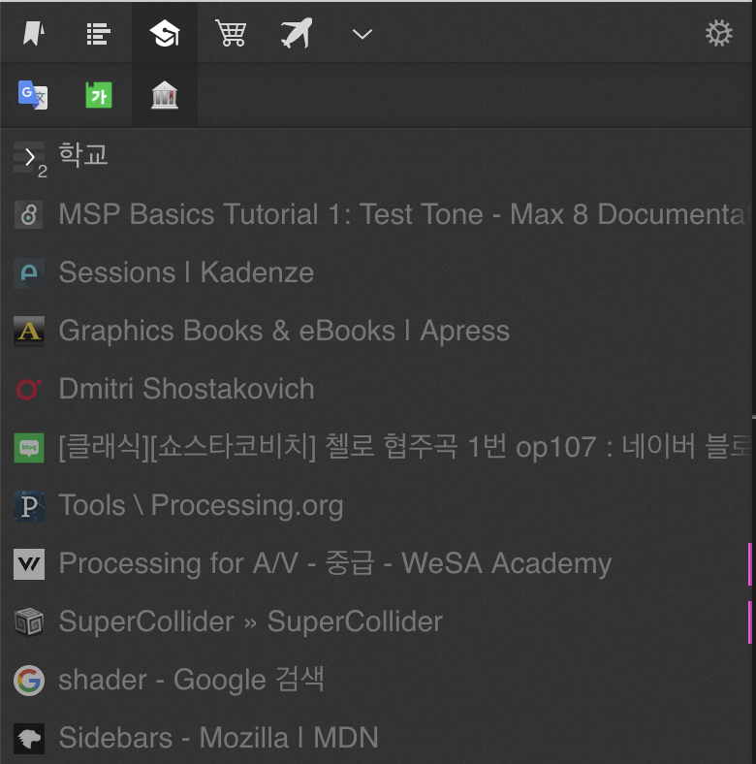Click the Apress A favicon
Image resolution: width=756 pixels, height=764 pixels.
click(29, 331)
